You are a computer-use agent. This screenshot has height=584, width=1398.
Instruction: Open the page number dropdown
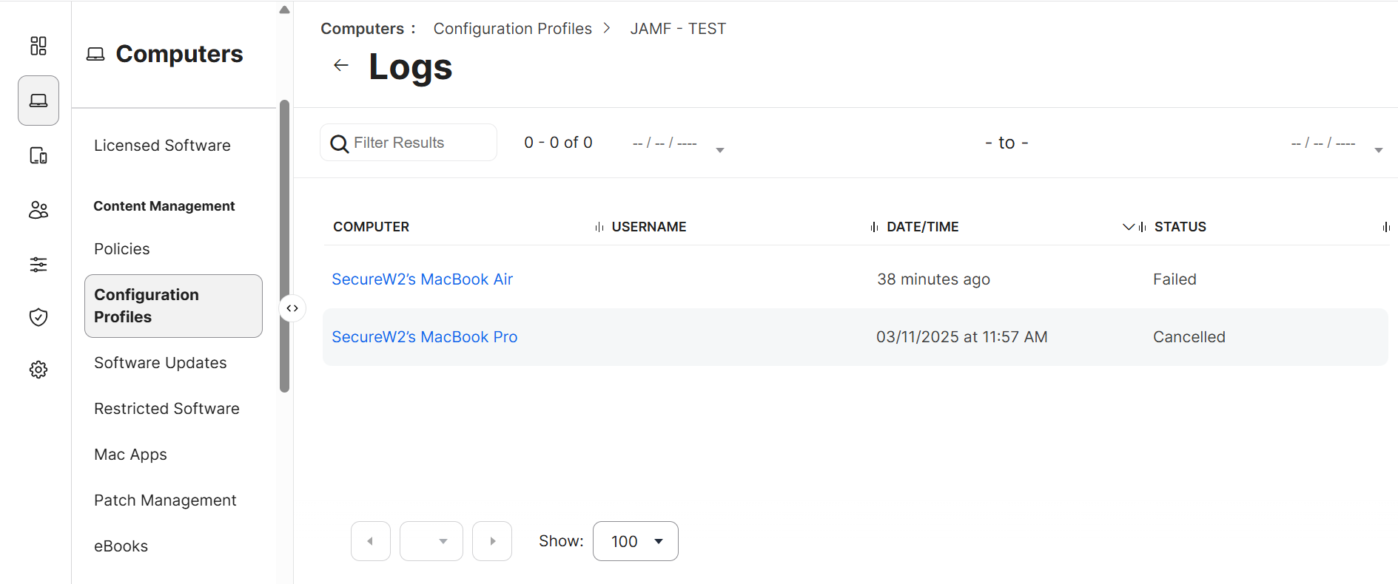click(x=431, y=541)
